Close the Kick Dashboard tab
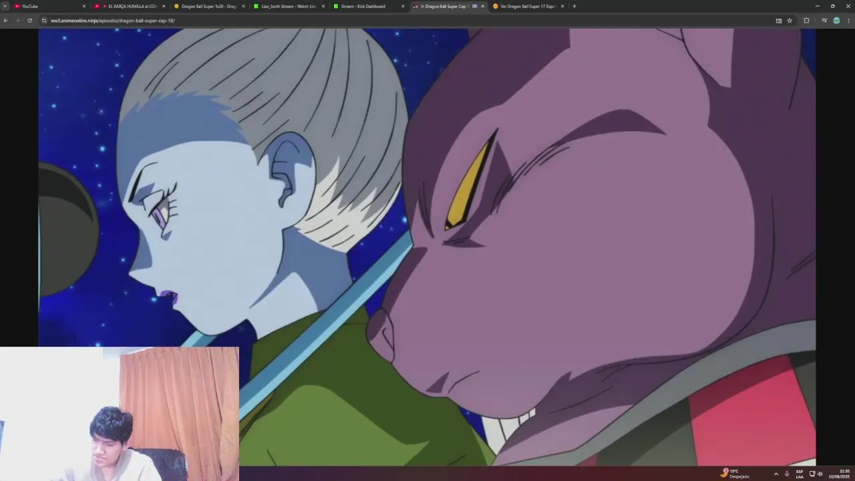 click(403, 6)
